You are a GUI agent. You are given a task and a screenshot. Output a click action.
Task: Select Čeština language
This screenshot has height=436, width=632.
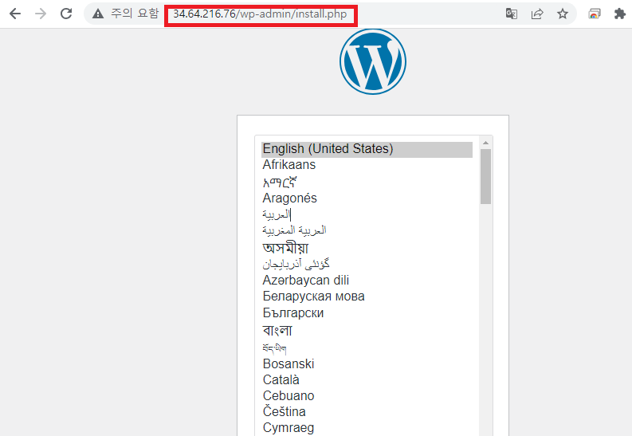click(x=367, y=412)
